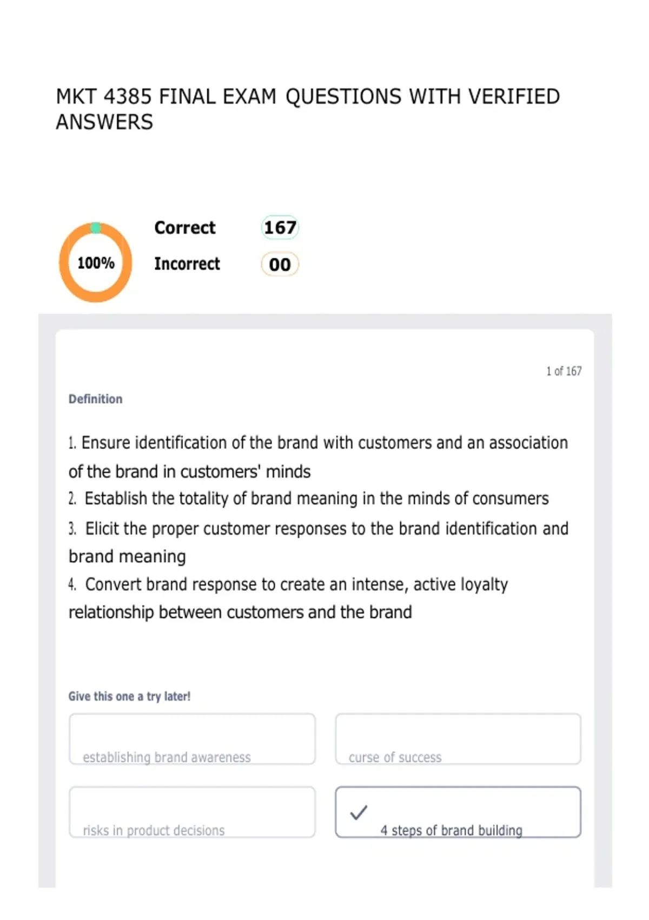Click step 2 about totality of brand meaning
This screenshot has height=920, width=649.
click(x=308, y=498)
